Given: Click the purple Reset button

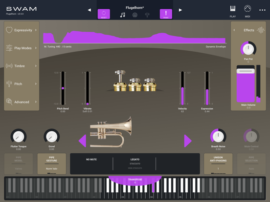Looking at the screenshot, I should [104, 14].
